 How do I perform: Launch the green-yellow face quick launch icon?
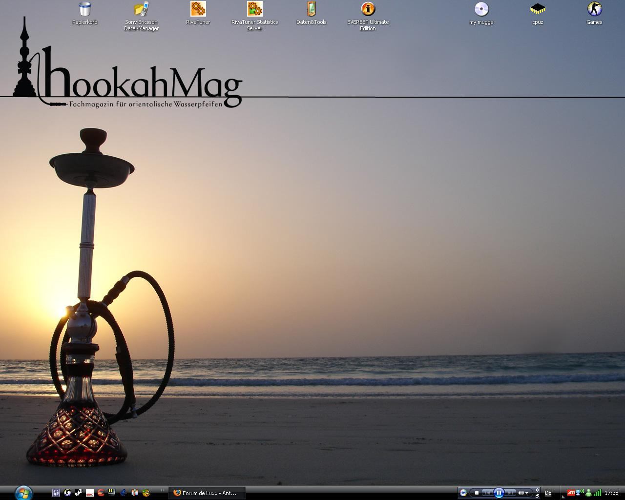146,493
